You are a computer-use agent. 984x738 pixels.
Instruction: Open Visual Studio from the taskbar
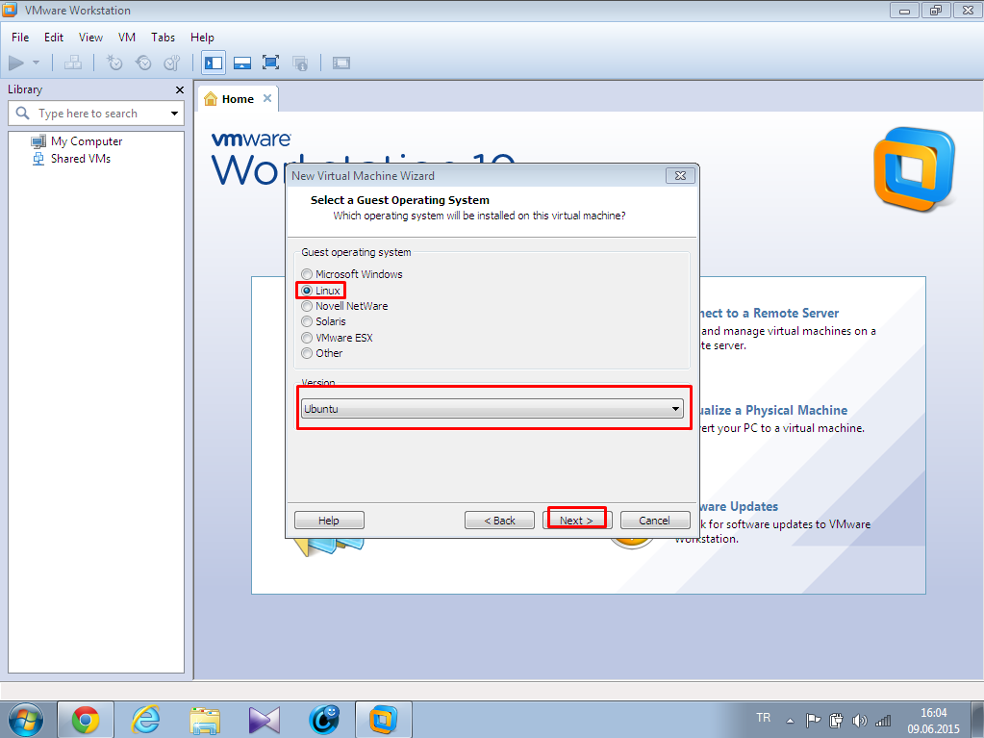pos(265,719)
